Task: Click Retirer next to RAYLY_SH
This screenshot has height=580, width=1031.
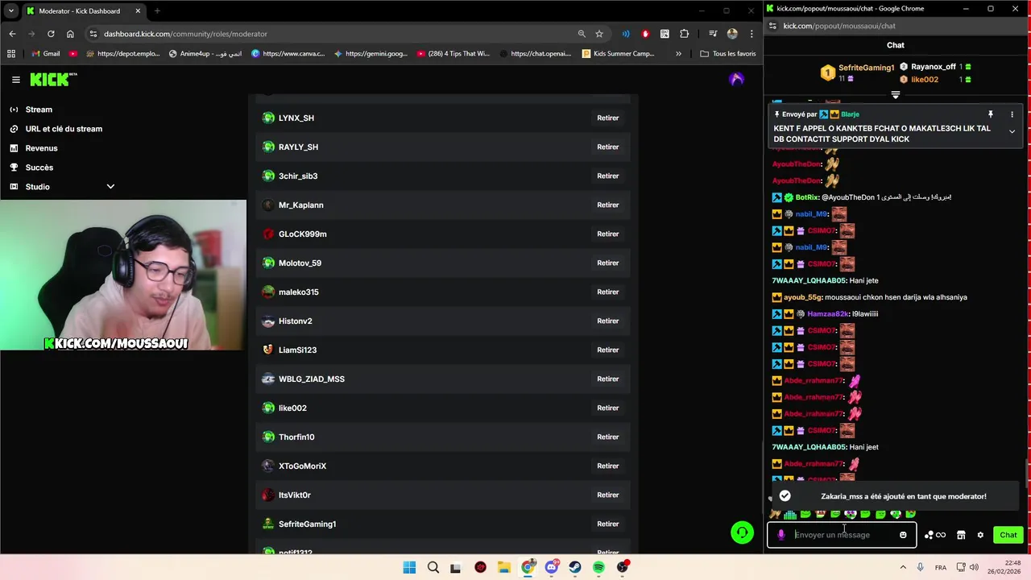Action: (x=608, y=147)
